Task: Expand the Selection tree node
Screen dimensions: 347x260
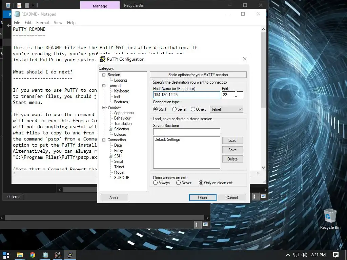Action: 110,129
